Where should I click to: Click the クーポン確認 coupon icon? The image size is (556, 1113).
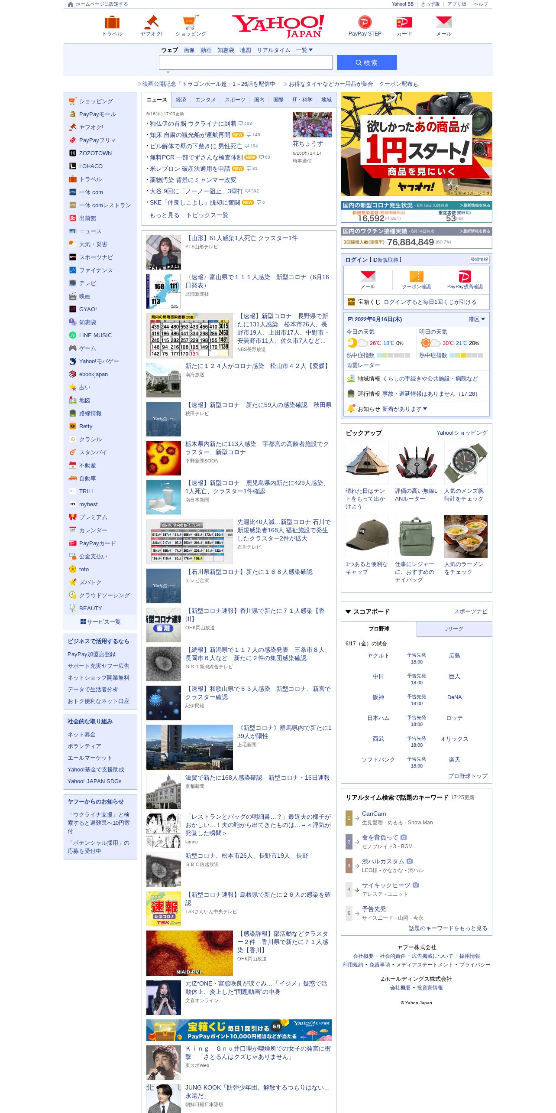(x=417, y=277)
